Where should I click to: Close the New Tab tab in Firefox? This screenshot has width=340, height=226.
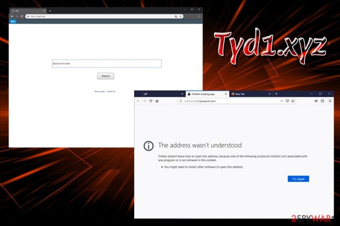click(270, 94)
